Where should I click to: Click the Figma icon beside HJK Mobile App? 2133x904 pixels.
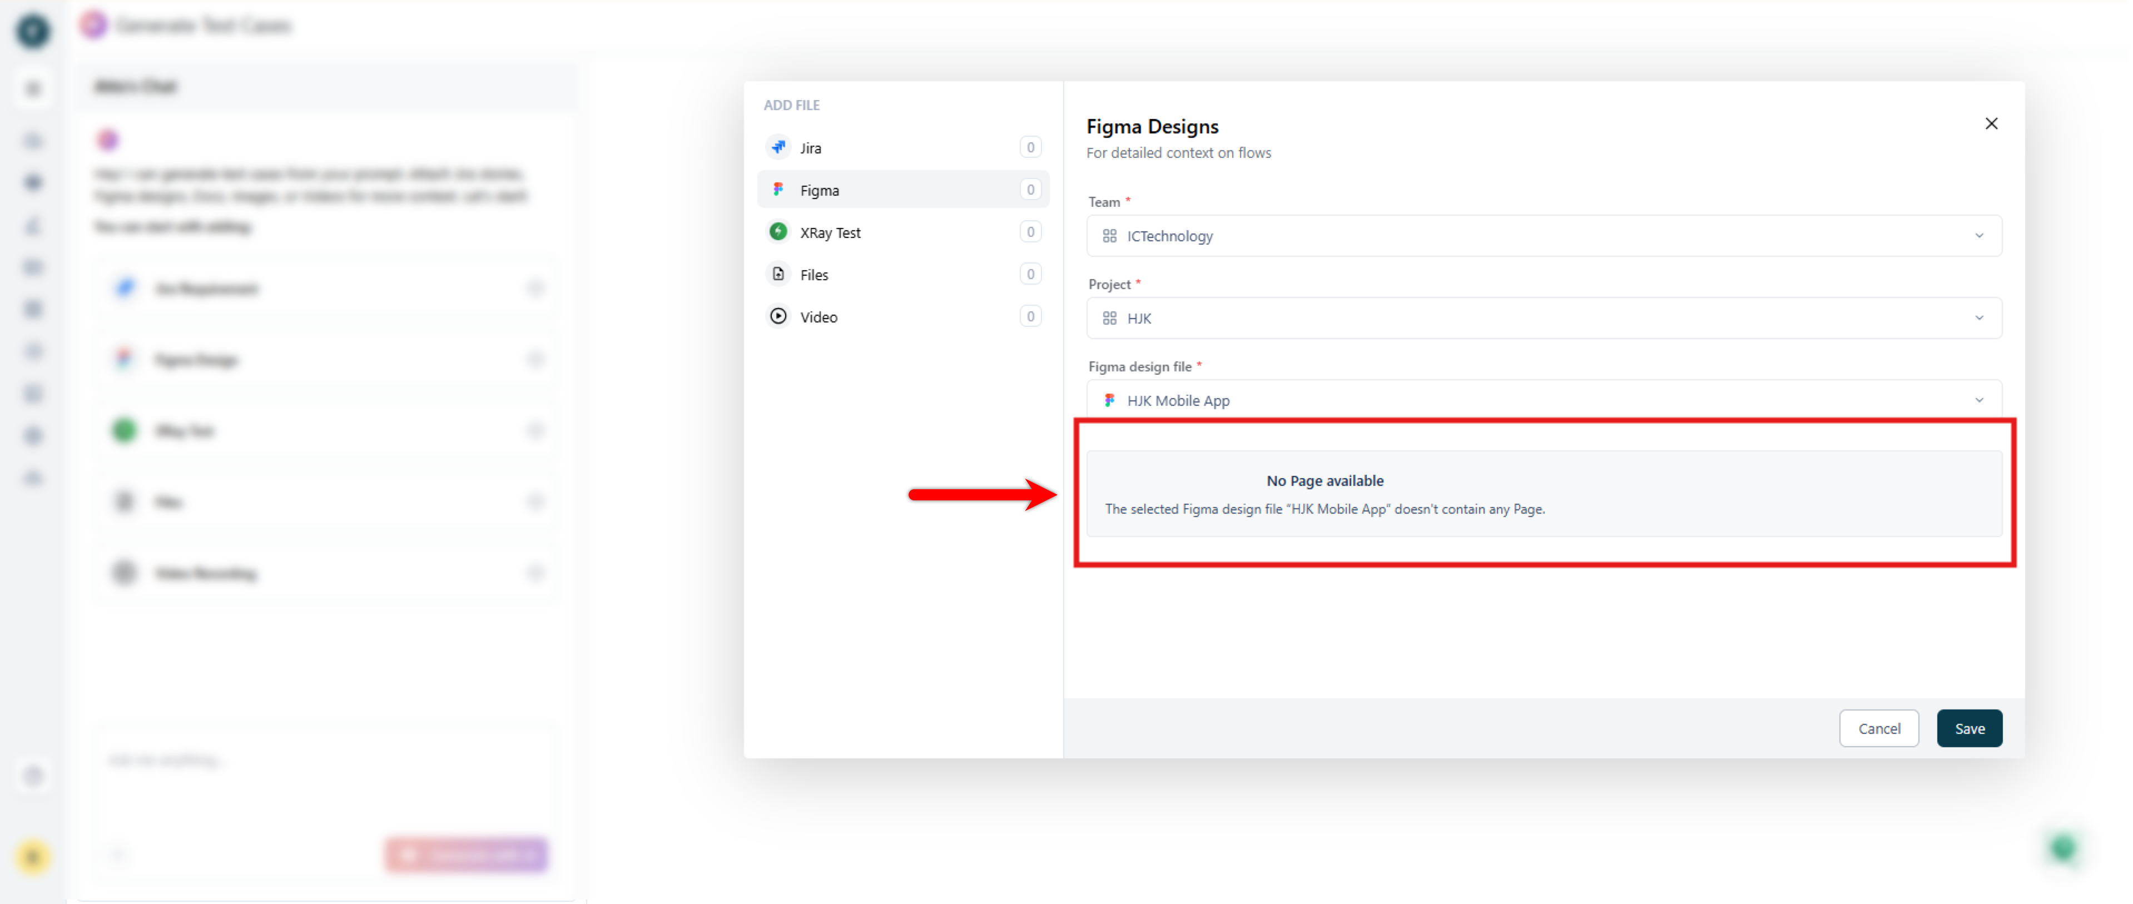click(x=1109, y=401)
